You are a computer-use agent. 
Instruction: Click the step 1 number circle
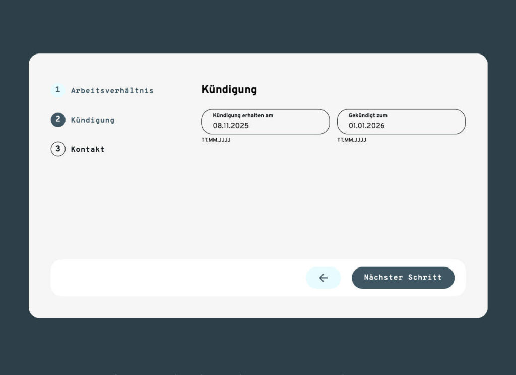coord(58,90)
